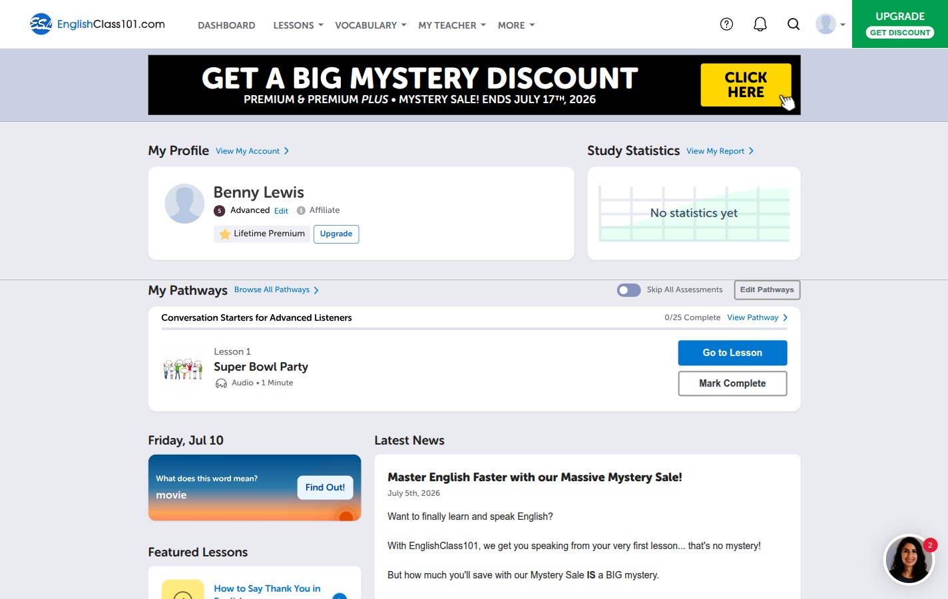
Task: Expand the MORE menu
Action: point(516,25)
